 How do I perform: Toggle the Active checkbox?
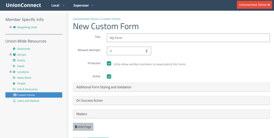click(x=109, y=76)
